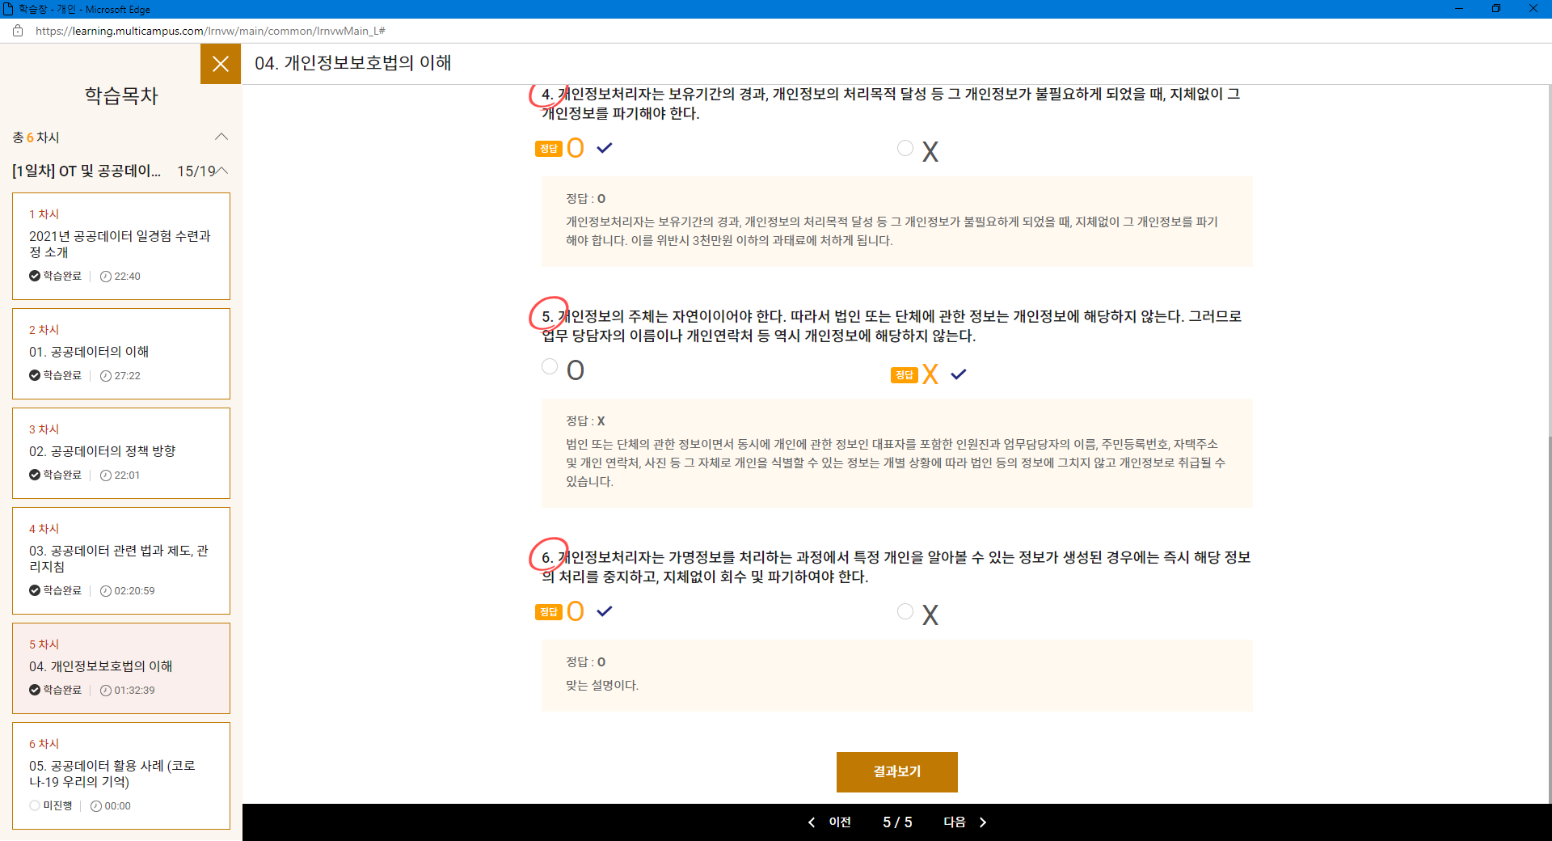Viewport: 1552px width, 841px height.
Task: Open lesson 2 차시 01. 공공데이터의 이해
Action: [x=121, y=353]
